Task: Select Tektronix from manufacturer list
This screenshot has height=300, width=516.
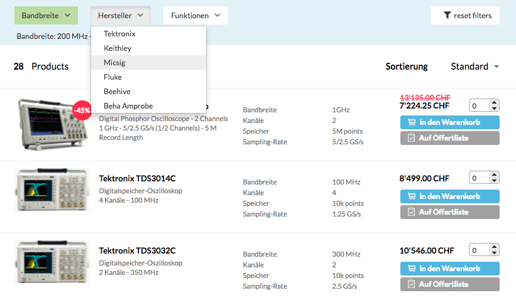Action: coord(149,34)
